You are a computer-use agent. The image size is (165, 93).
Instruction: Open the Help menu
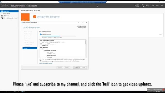click(x=162, y=6)
